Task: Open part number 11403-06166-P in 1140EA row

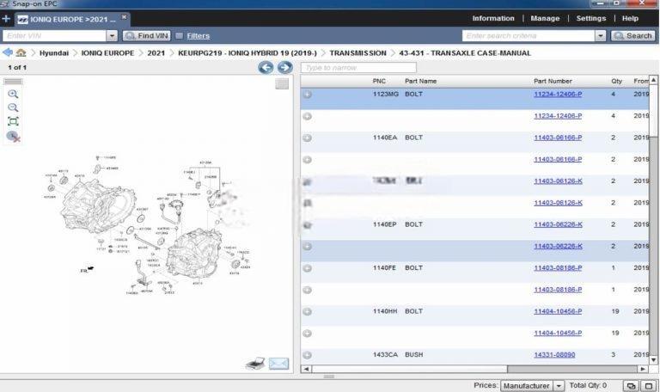Action: click(x=558, y=138)
